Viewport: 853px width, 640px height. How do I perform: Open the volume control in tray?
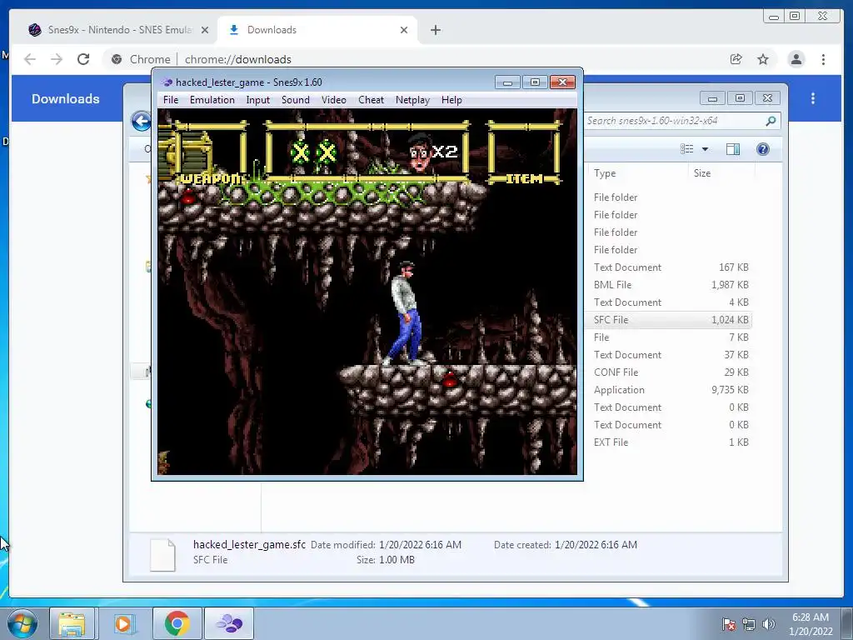(768, 624)
